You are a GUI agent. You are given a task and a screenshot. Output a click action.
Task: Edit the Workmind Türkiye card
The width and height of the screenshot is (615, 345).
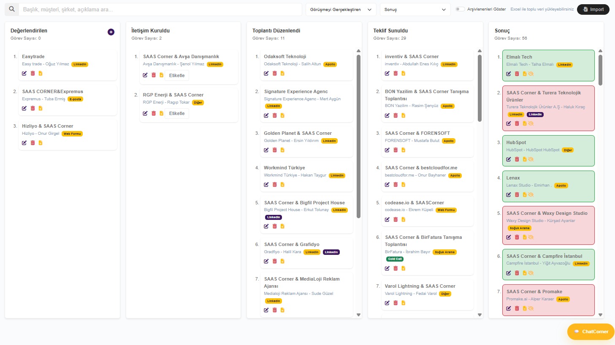(266, 185)
